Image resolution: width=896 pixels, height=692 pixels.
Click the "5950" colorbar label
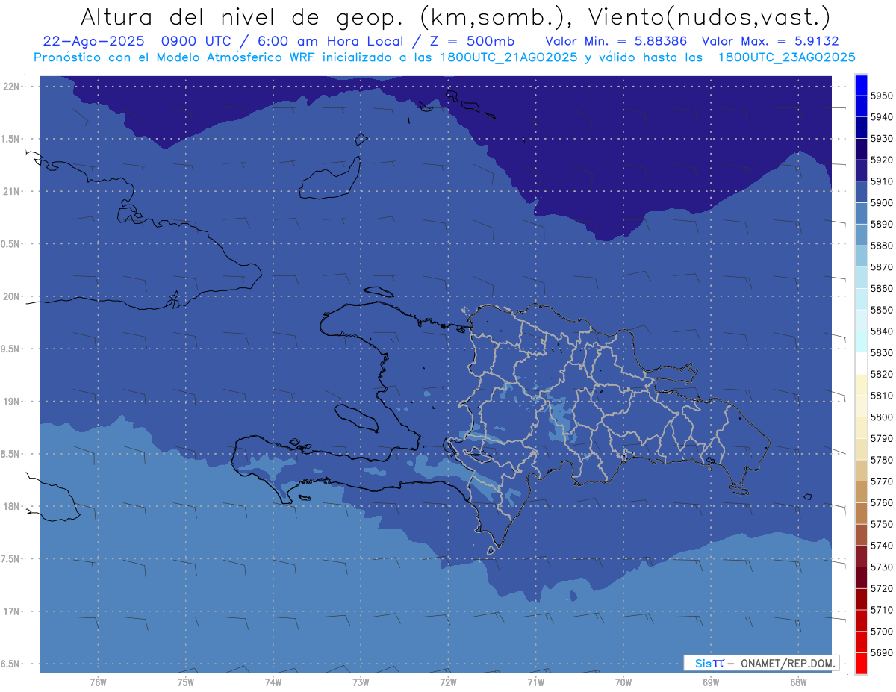(881, 96)
